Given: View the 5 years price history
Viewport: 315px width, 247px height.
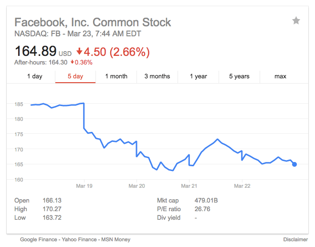Looking at the screenshot, I should click(239, 76).
